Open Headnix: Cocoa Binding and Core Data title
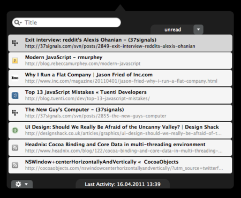Viewport: 241px width, 198px height. (115, 145)
